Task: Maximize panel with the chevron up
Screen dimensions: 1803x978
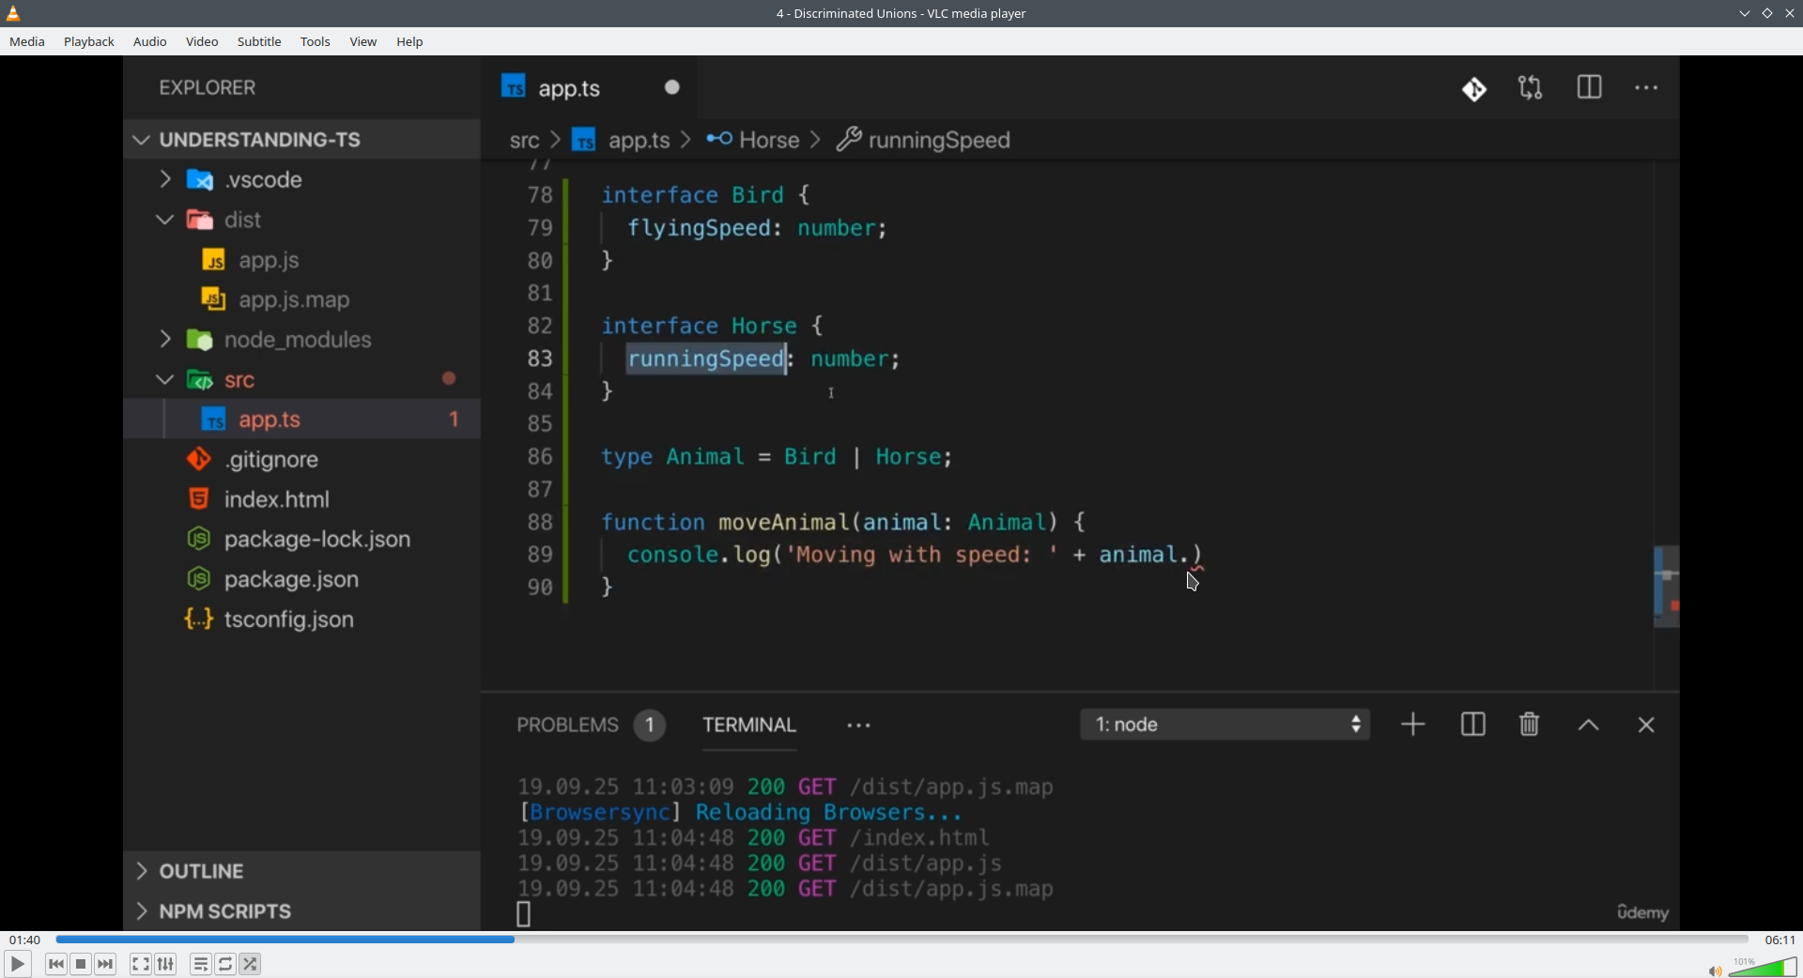Action: click(1588, 726)
